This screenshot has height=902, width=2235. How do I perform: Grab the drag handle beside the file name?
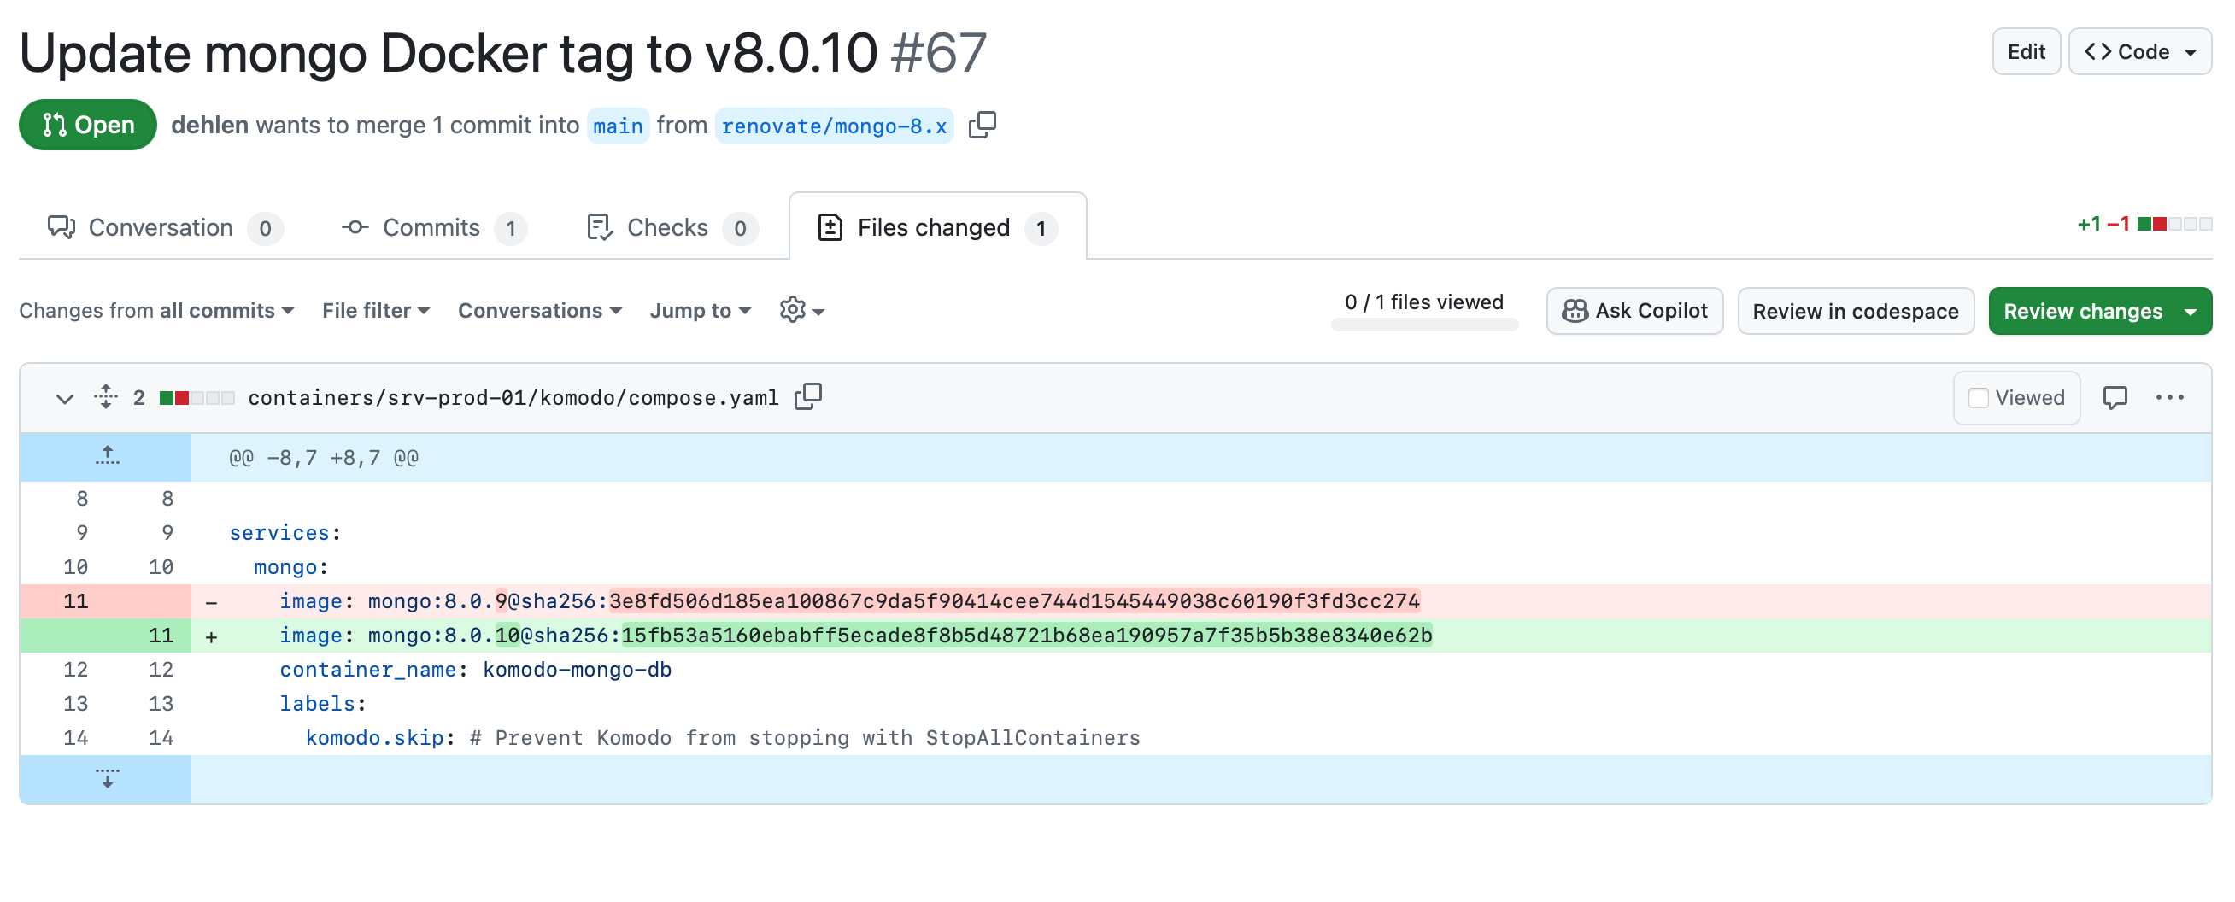click(104, 397)
